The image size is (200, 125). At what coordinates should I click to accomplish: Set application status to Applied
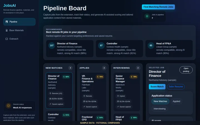[176, 101]
